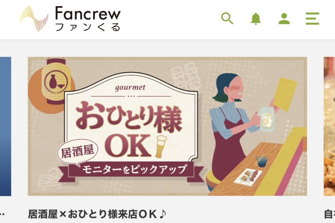Open the おひとり様OK banner

click(x=167, y=126)
